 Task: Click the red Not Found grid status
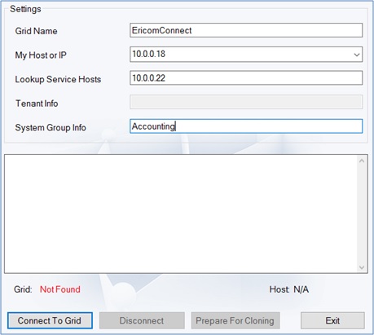tap(60, 289)
